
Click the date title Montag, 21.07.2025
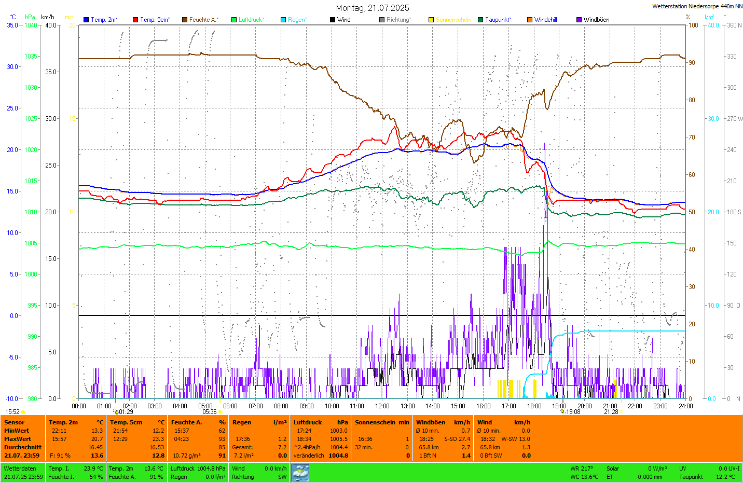tap(372, 8)
